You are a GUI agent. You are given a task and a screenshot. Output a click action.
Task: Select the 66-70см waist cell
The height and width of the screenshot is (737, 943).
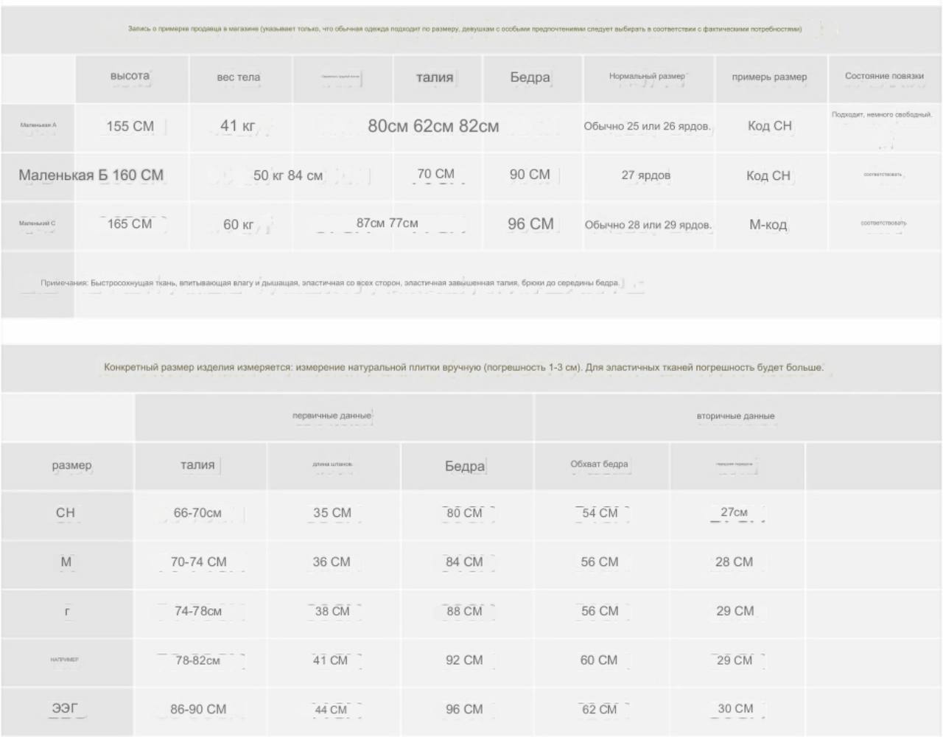[x=197, y=513]
